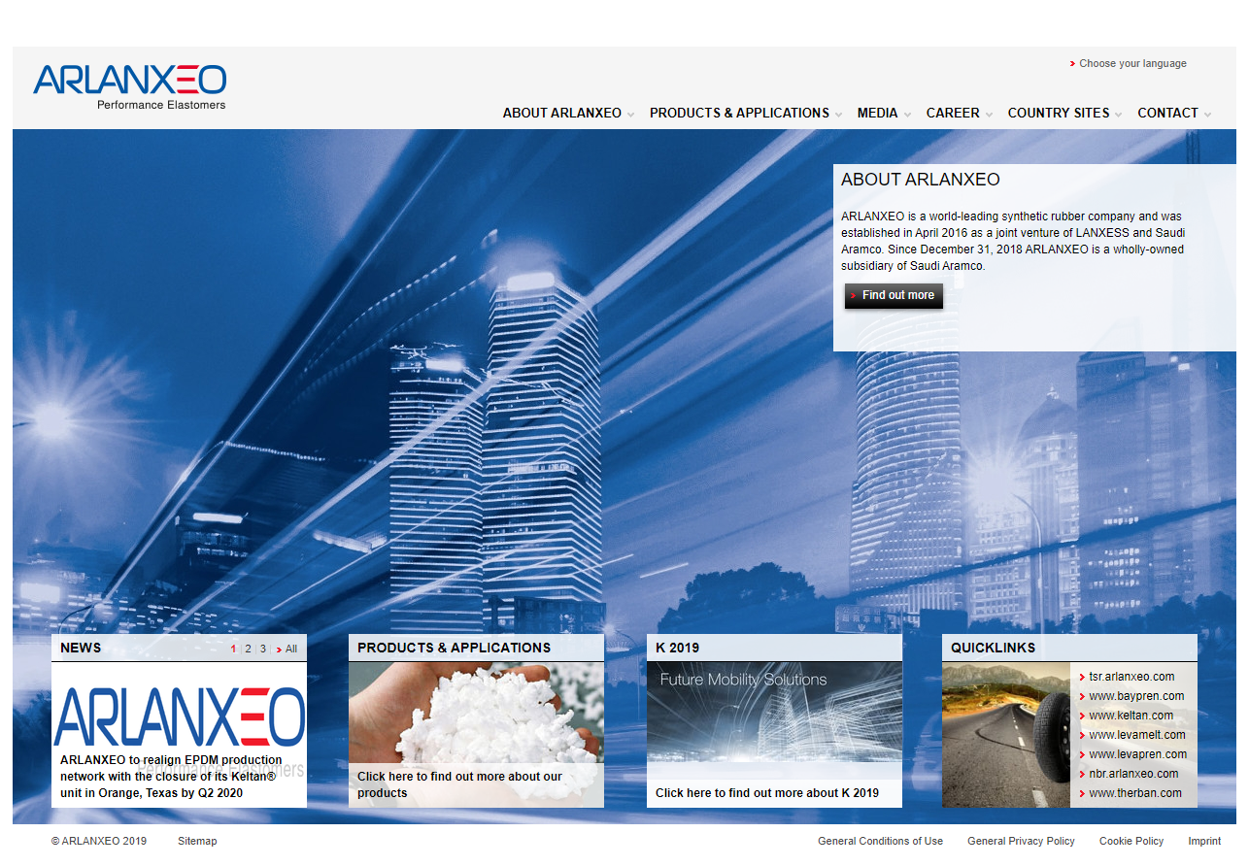The height and width of the screenshot is (866, 1249).
Task: Open the Career menu
Action: click(952, 113)
